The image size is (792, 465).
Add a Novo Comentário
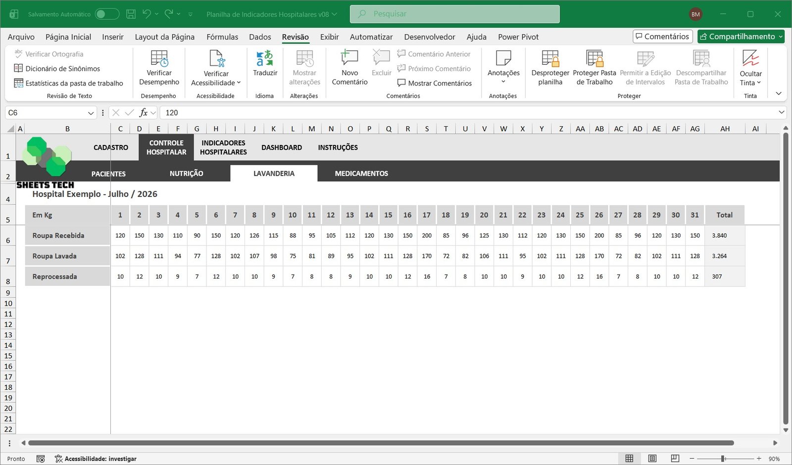coord(349,59)
